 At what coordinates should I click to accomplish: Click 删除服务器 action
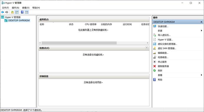click(163, 66)
